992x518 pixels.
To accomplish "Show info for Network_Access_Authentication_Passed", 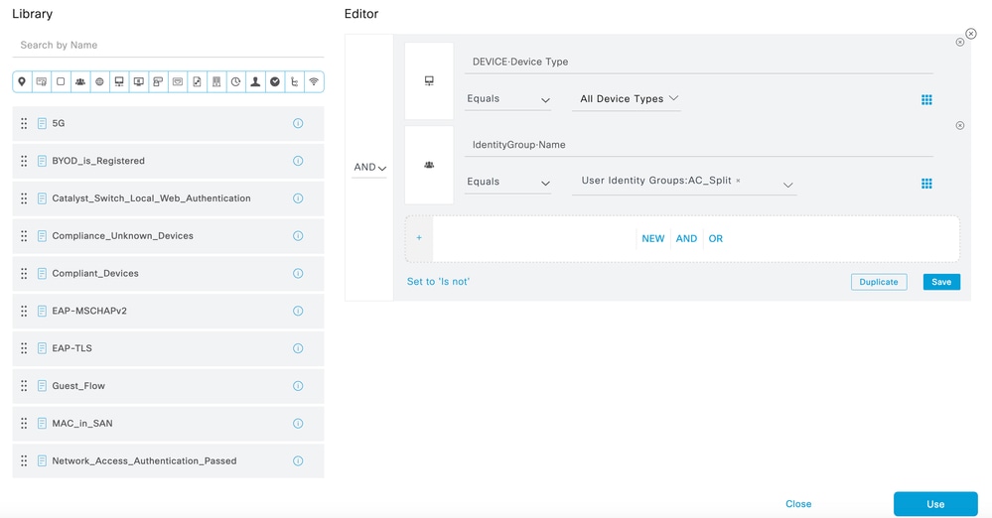I will pyautogui.click(x=298, y=461).
